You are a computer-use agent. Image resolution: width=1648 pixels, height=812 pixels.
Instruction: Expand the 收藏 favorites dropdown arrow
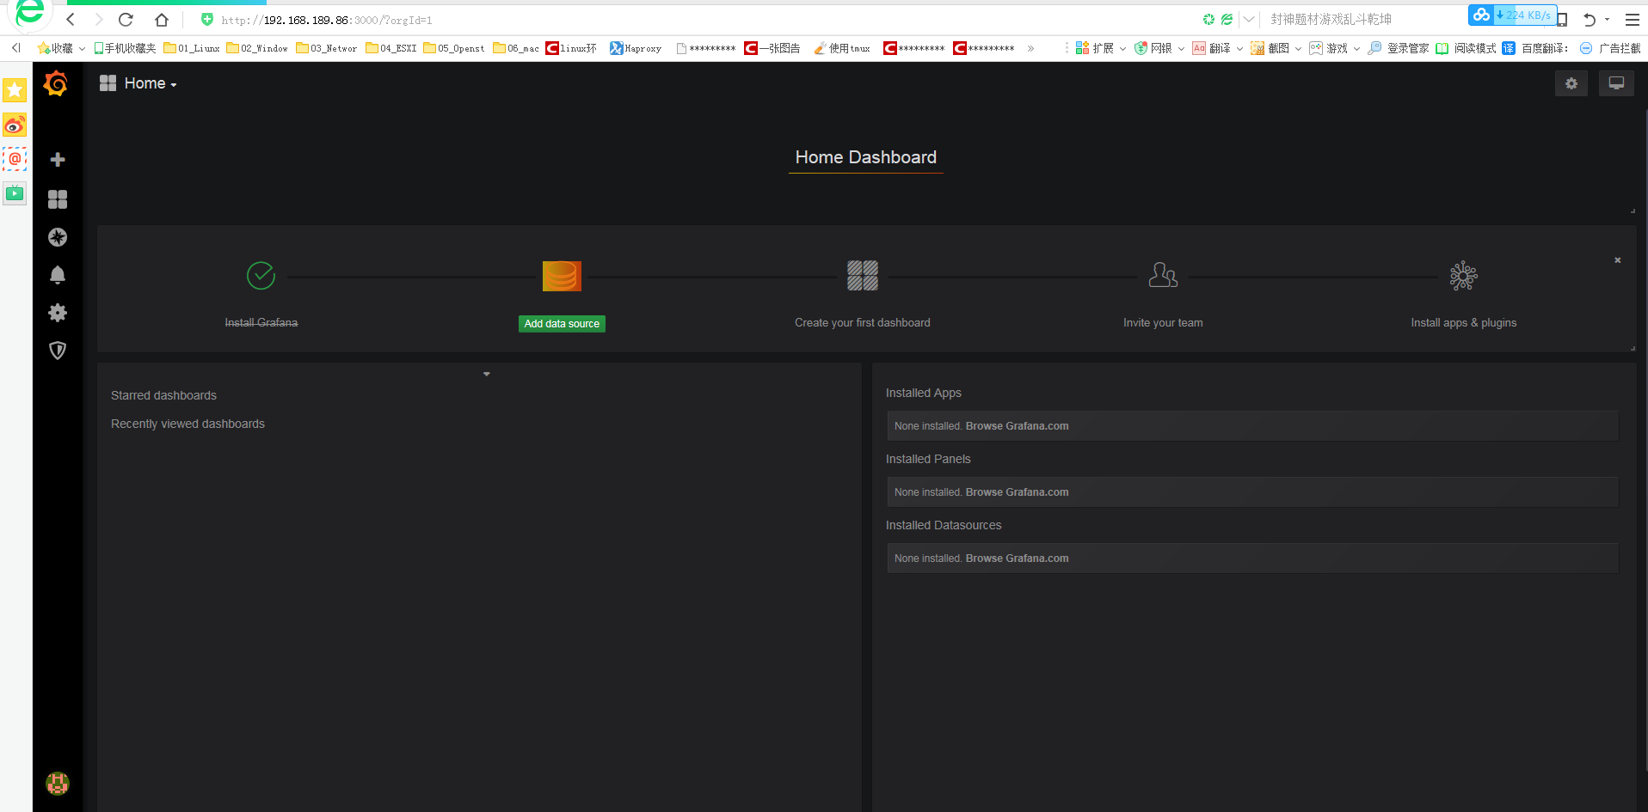coord(82,49)
